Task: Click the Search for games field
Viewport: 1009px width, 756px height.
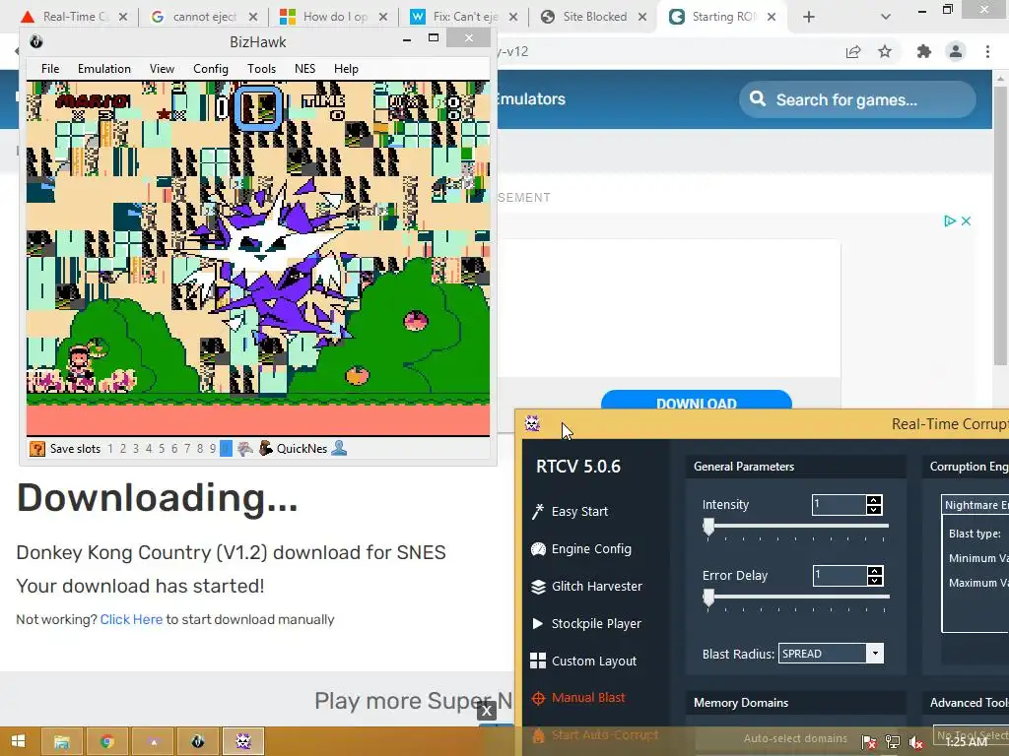Action: click(858, 99)
